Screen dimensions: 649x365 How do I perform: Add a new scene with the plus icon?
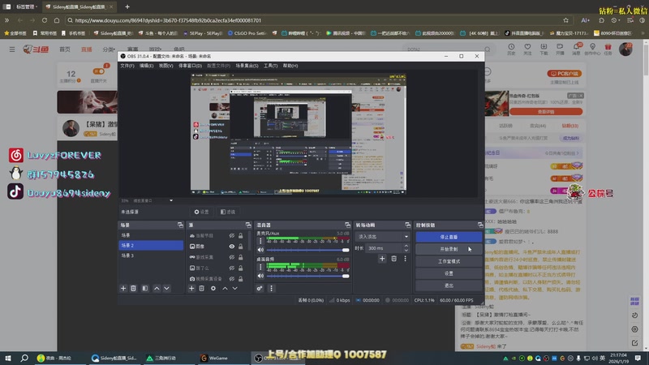(123, 289)
